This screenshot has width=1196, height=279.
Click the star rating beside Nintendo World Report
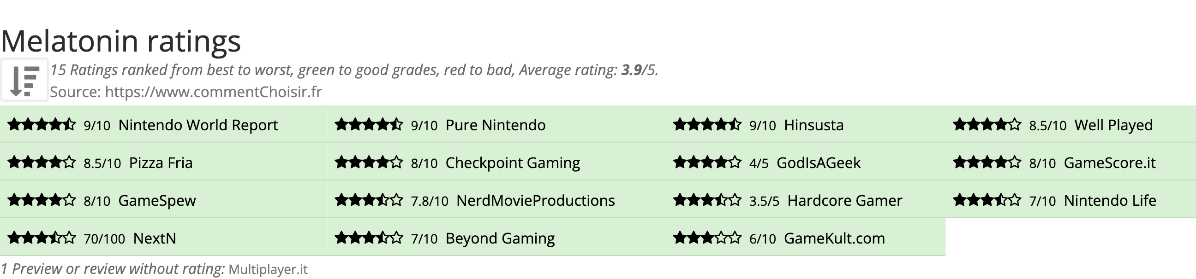point(42,125)
